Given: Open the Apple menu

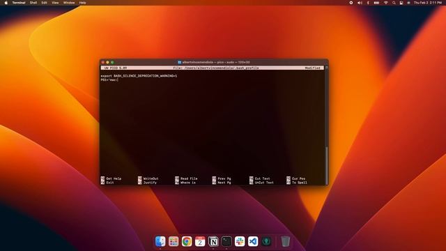Looking at the screenshot, I should pos(6,3).
